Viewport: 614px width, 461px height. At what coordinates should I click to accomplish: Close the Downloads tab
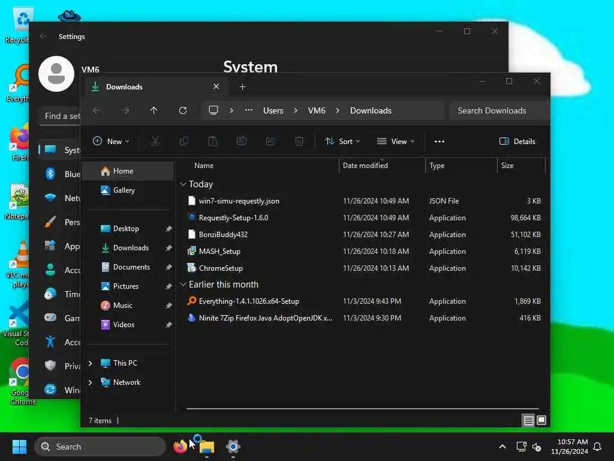[216, 86]
